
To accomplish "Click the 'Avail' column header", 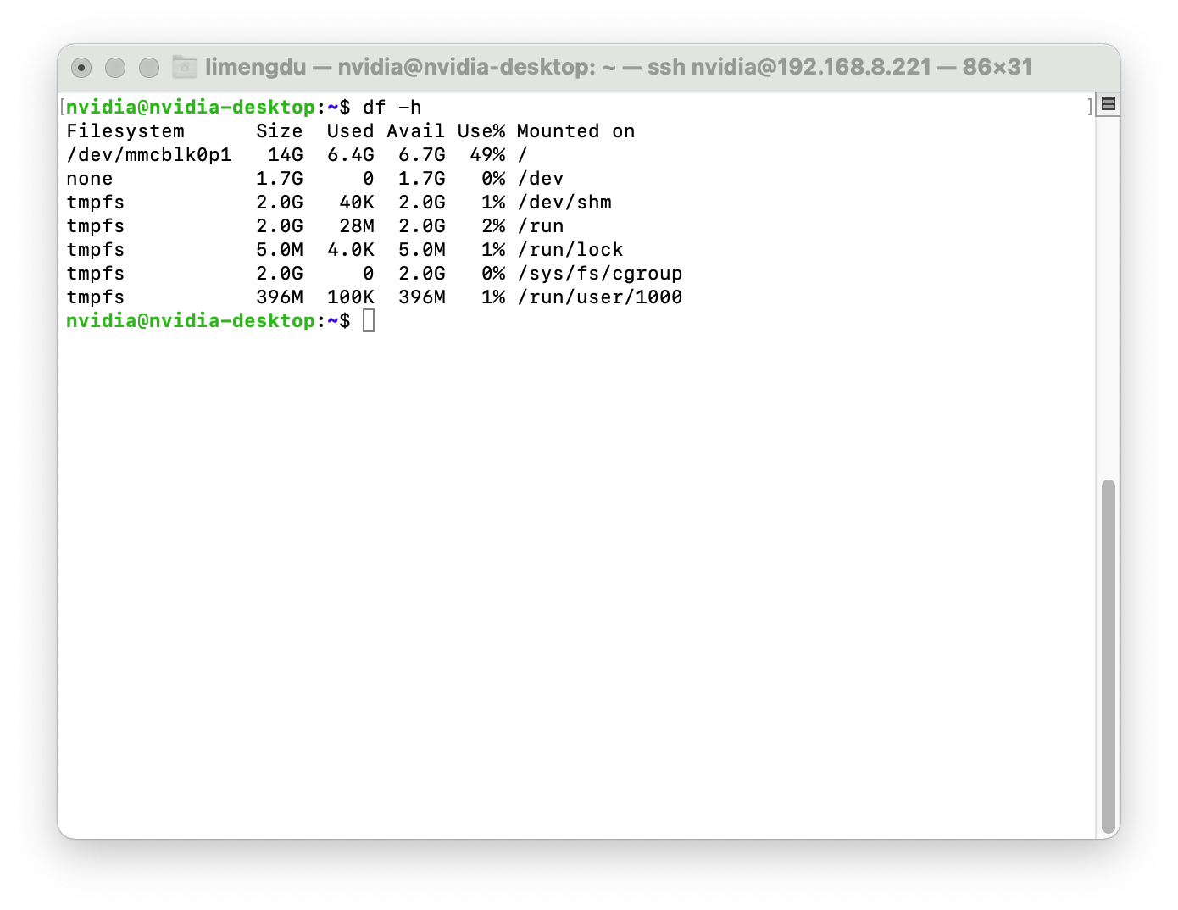I will (415, 131).
